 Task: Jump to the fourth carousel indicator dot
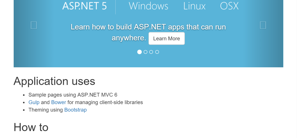pyautogui.click(x=157, y=52)
